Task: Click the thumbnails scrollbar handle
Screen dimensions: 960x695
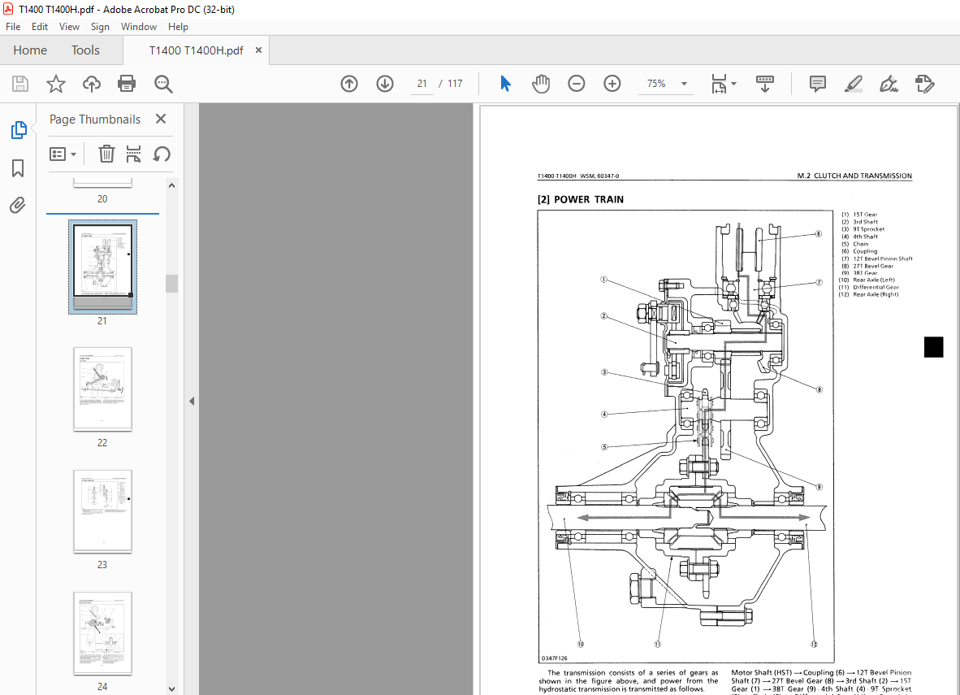Action: [x=171, y=283]
